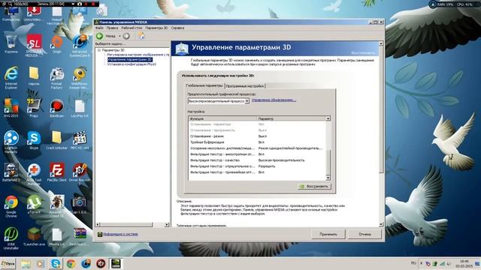
Task: Select Управление параметрами 3D tree item
Action: 130,60
